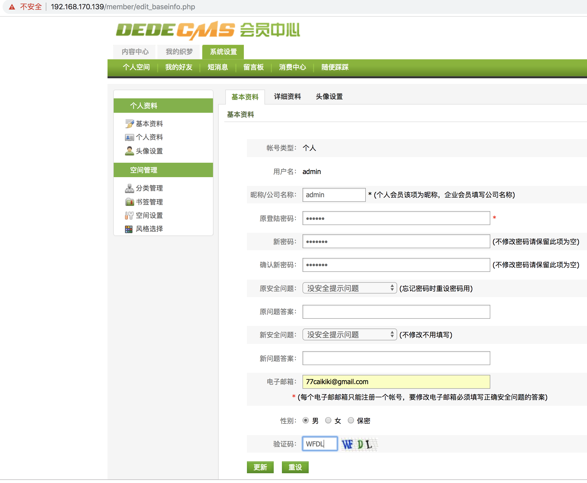
Task: Select the 女 gender radio button
Action: click(328, 420)
